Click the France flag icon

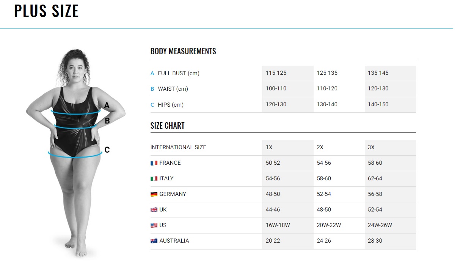pyautogui.click(x=154, y=163)
